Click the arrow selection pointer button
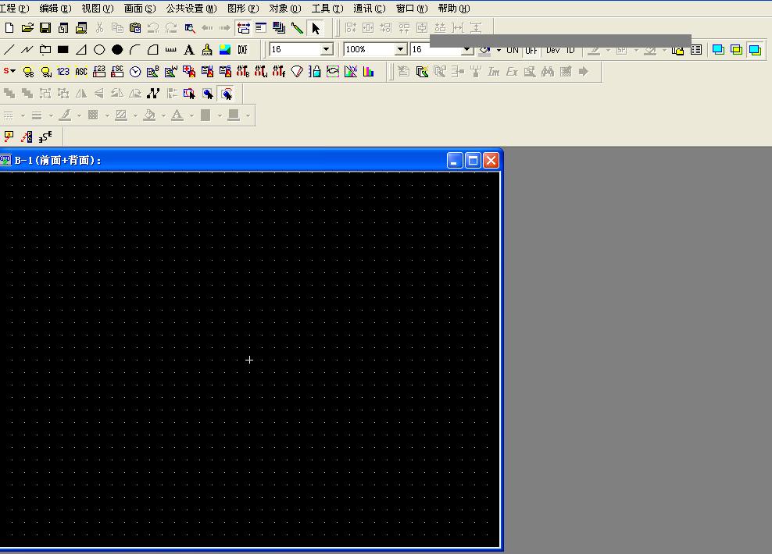This screenshot has height=554, width=772. 316,28
